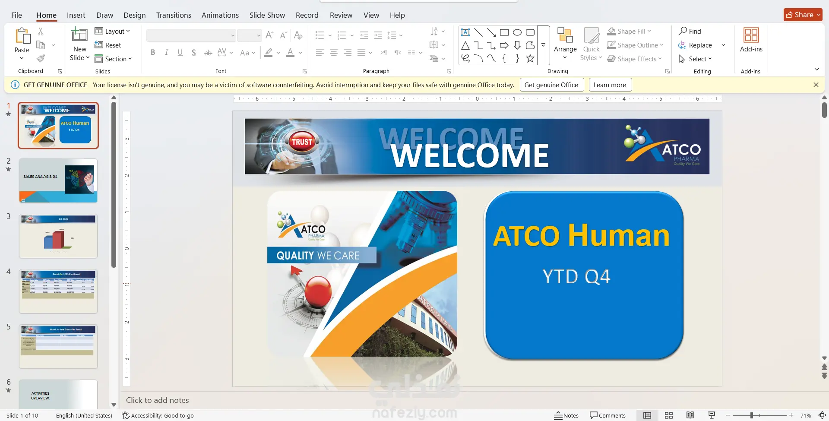Toggle Strikethrough formatting

coord(208,53)
